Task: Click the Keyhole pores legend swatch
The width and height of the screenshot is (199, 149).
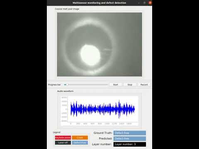Action: pos(63,137)
